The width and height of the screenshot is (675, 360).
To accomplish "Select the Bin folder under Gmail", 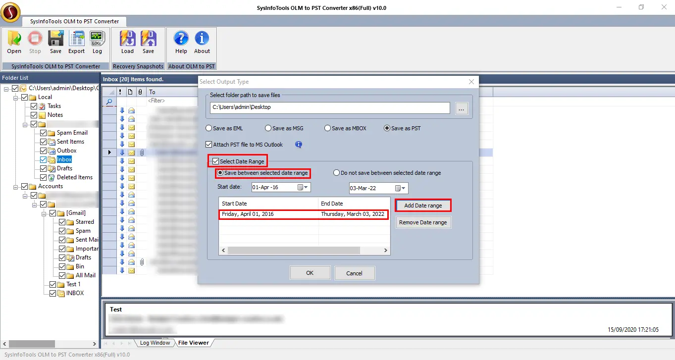I will [80, 266].
